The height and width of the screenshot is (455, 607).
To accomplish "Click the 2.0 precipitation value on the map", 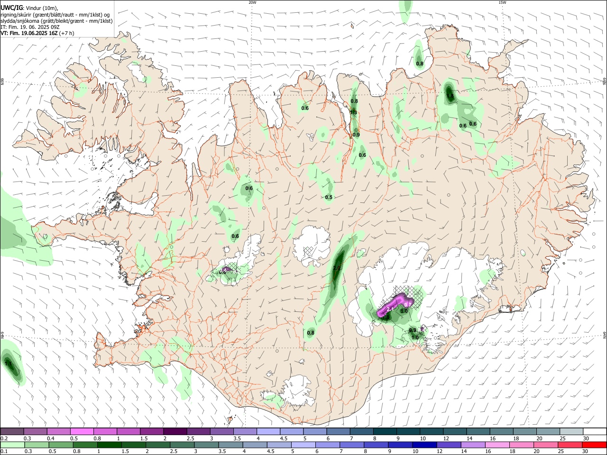I will click(337, 268).
